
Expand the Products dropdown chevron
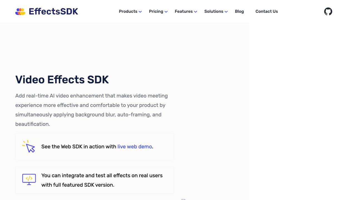tap(140, 12)
